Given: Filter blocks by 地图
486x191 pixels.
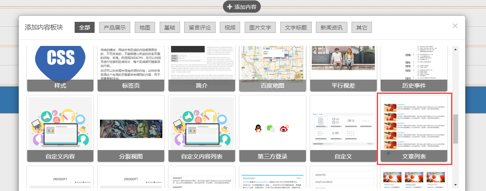Looking at the screenshot, I should pos(145,28).
